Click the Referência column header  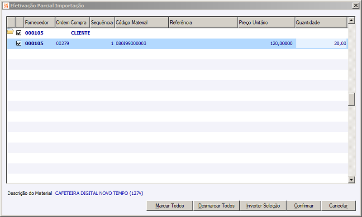(x=203, y=22)
